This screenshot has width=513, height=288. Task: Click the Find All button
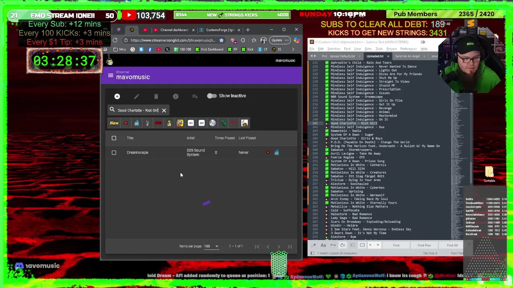point(452,245)
